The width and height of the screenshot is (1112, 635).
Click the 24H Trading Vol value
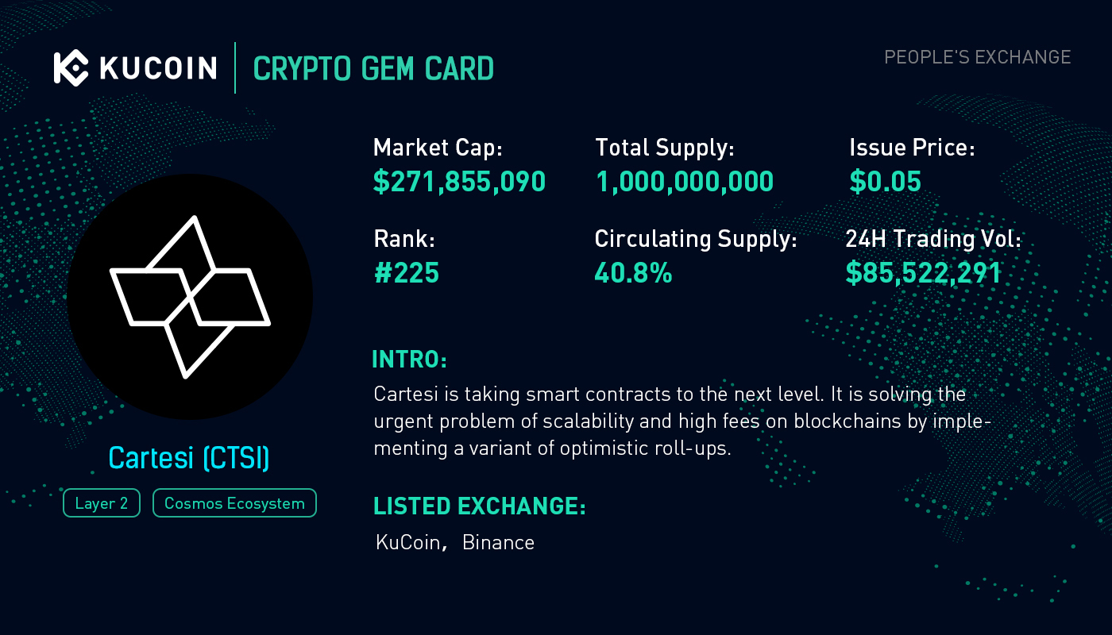pyautogui.click(x=923, y=273)
